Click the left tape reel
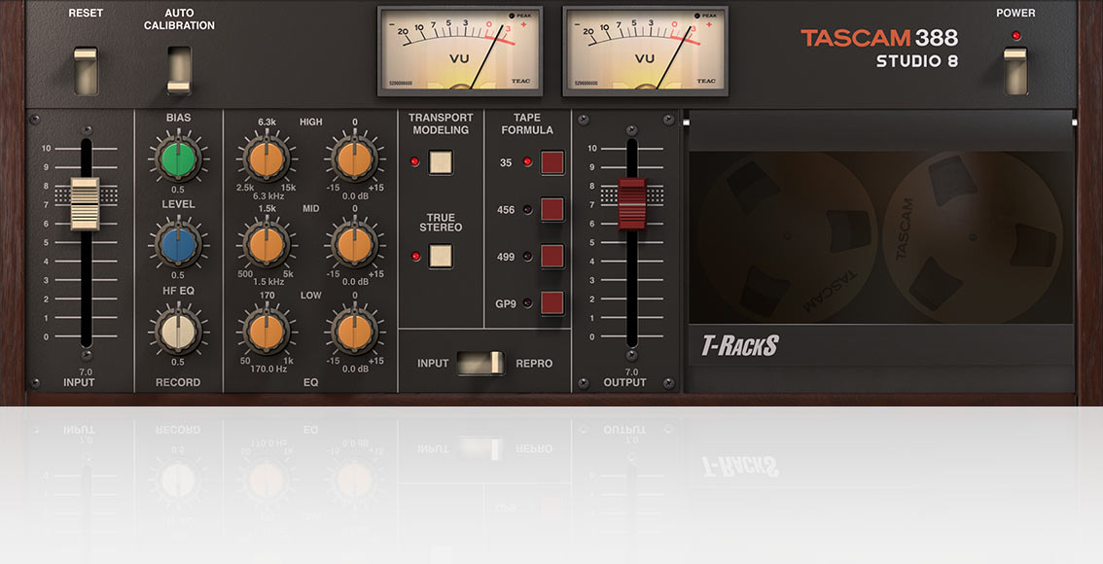This screenshot has height=564, width=1103. click(x=787, y=237)
